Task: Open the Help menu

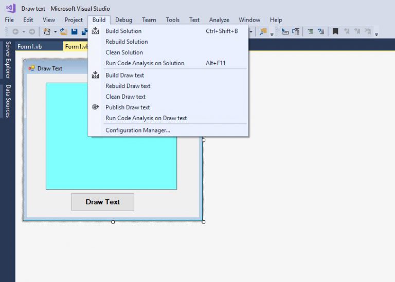Action: coord(276,20)
